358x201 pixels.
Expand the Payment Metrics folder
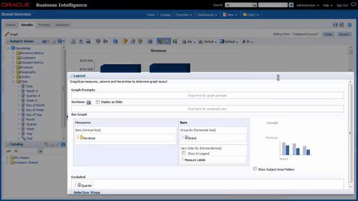(x=13, y=63)
